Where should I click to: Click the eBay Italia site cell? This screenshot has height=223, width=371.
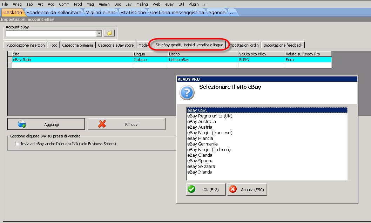pyautogui.click(x=72, y=60)
